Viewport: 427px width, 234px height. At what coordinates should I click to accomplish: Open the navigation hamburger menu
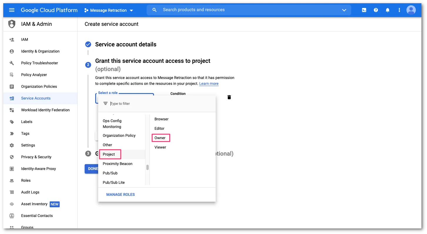click(x=11, y=10)
